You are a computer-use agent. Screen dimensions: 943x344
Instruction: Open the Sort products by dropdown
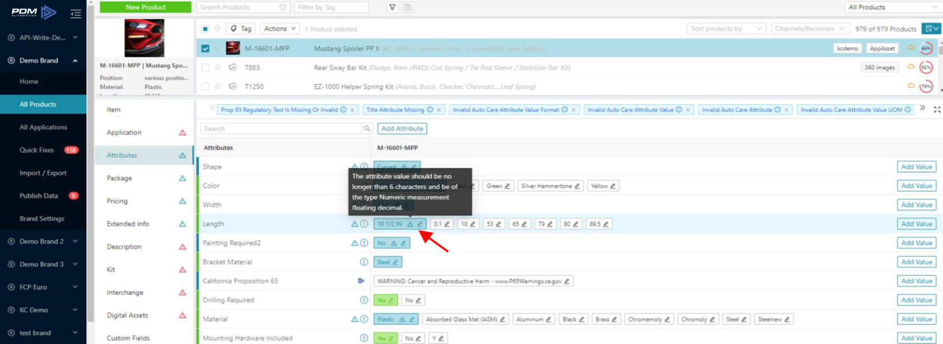point(726,29)
